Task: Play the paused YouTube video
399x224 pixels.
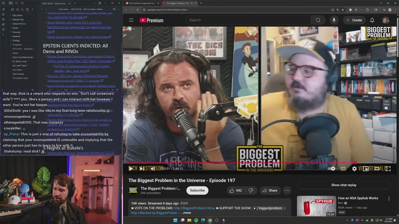Action: [131, 169]
